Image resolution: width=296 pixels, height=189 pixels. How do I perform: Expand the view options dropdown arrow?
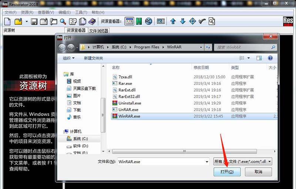click(249, 58)
